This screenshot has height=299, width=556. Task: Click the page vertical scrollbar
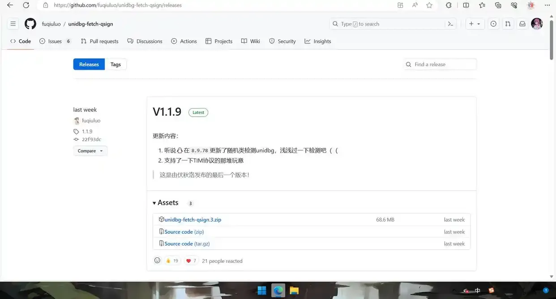(x=552, y=40)
